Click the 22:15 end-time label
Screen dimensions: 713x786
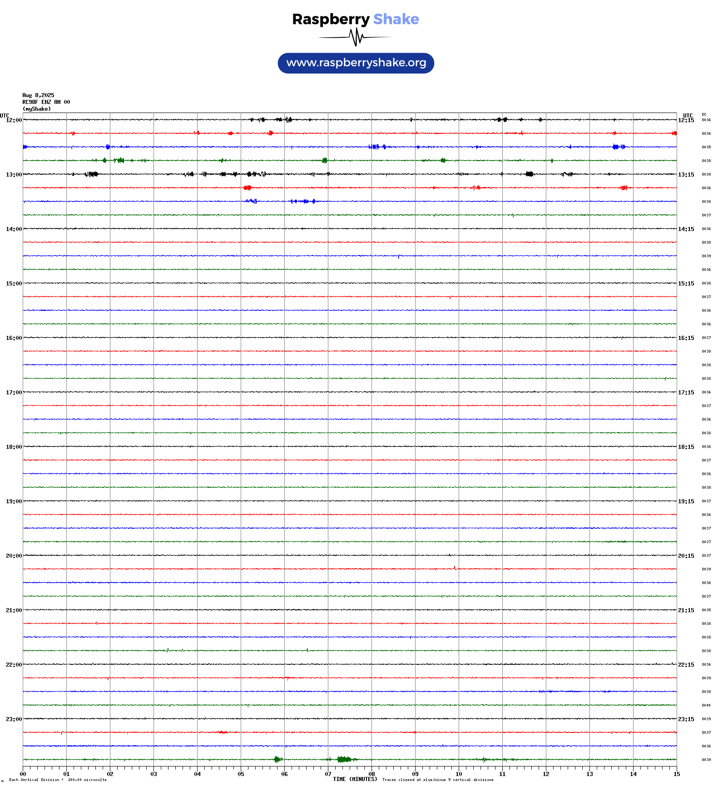[x=686, y=665]
